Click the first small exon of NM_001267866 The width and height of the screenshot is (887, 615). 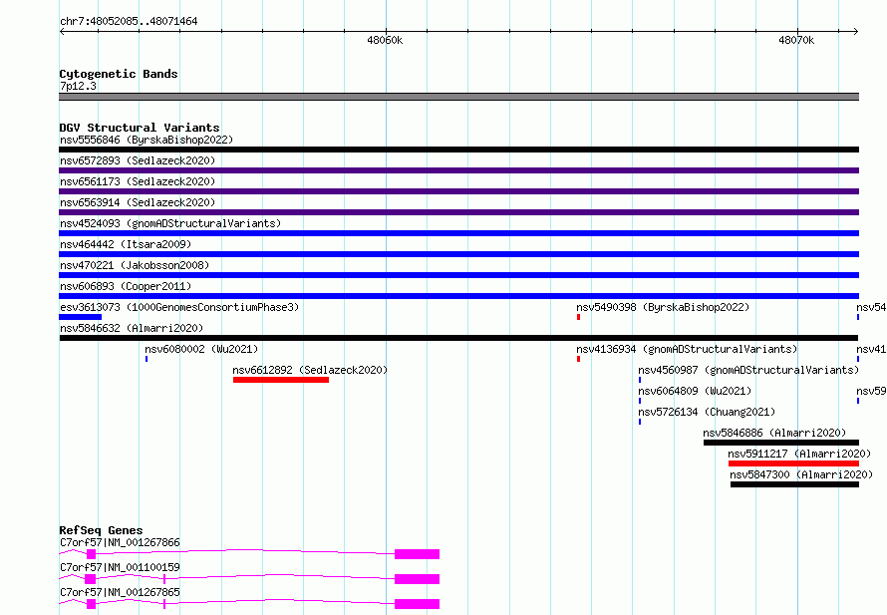coord(91,554)
